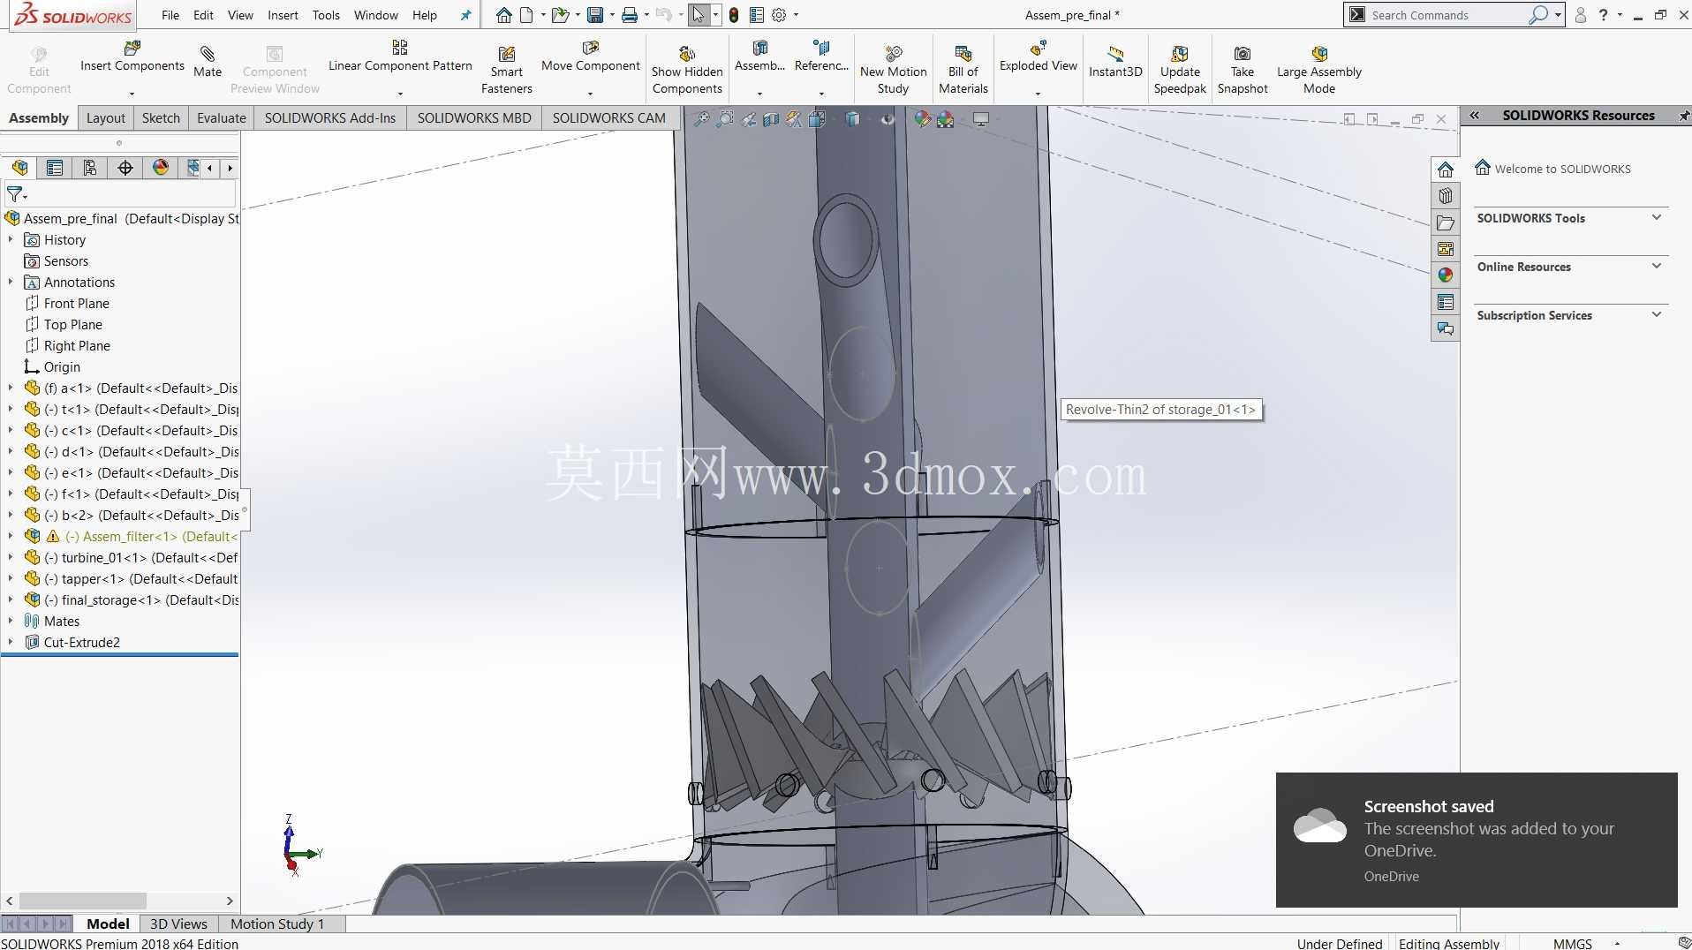1692x950 pixels.
Task: Open the ConfigurationManager tab icon
Action: [90, 168]
